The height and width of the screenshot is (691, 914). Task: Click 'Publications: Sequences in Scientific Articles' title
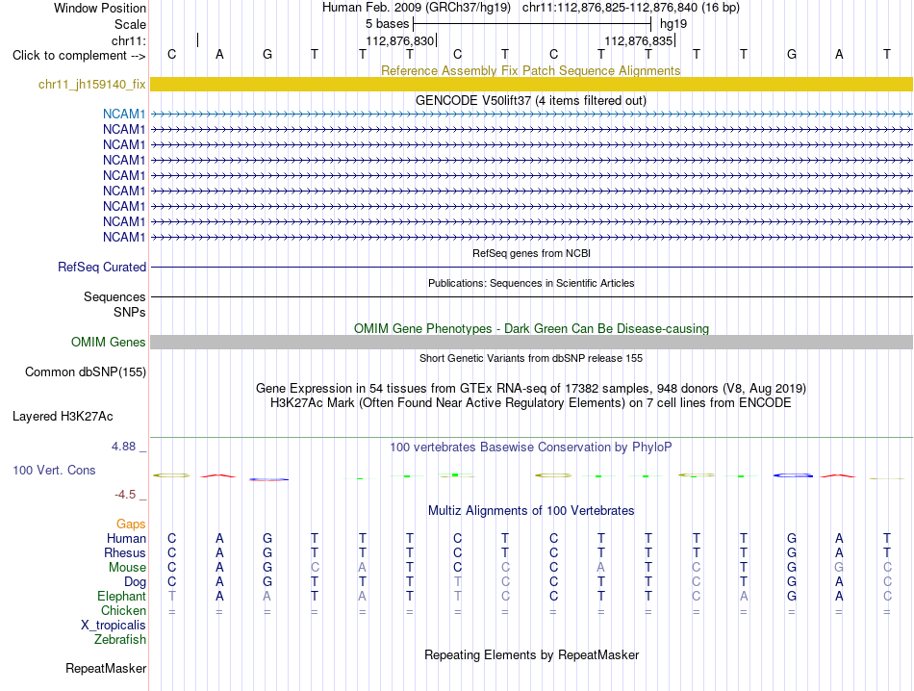tap(531, 283)
